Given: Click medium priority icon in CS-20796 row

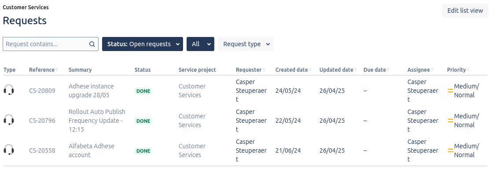Looking at the screenshot, I should [450, 121].
